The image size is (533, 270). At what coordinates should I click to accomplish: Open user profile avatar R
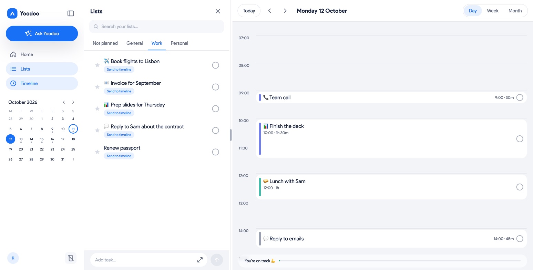click(x=13, y=258)
